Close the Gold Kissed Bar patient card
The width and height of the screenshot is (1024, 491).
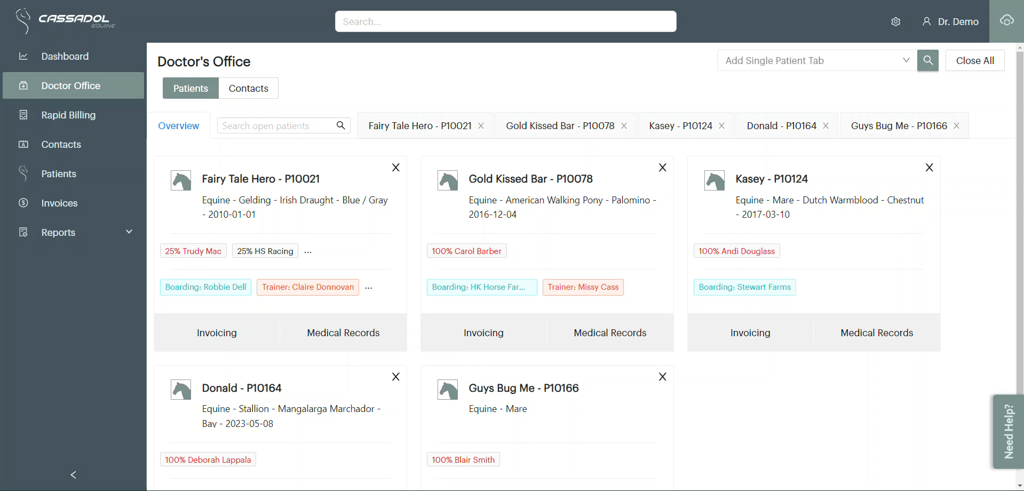[x=662, y=168]
